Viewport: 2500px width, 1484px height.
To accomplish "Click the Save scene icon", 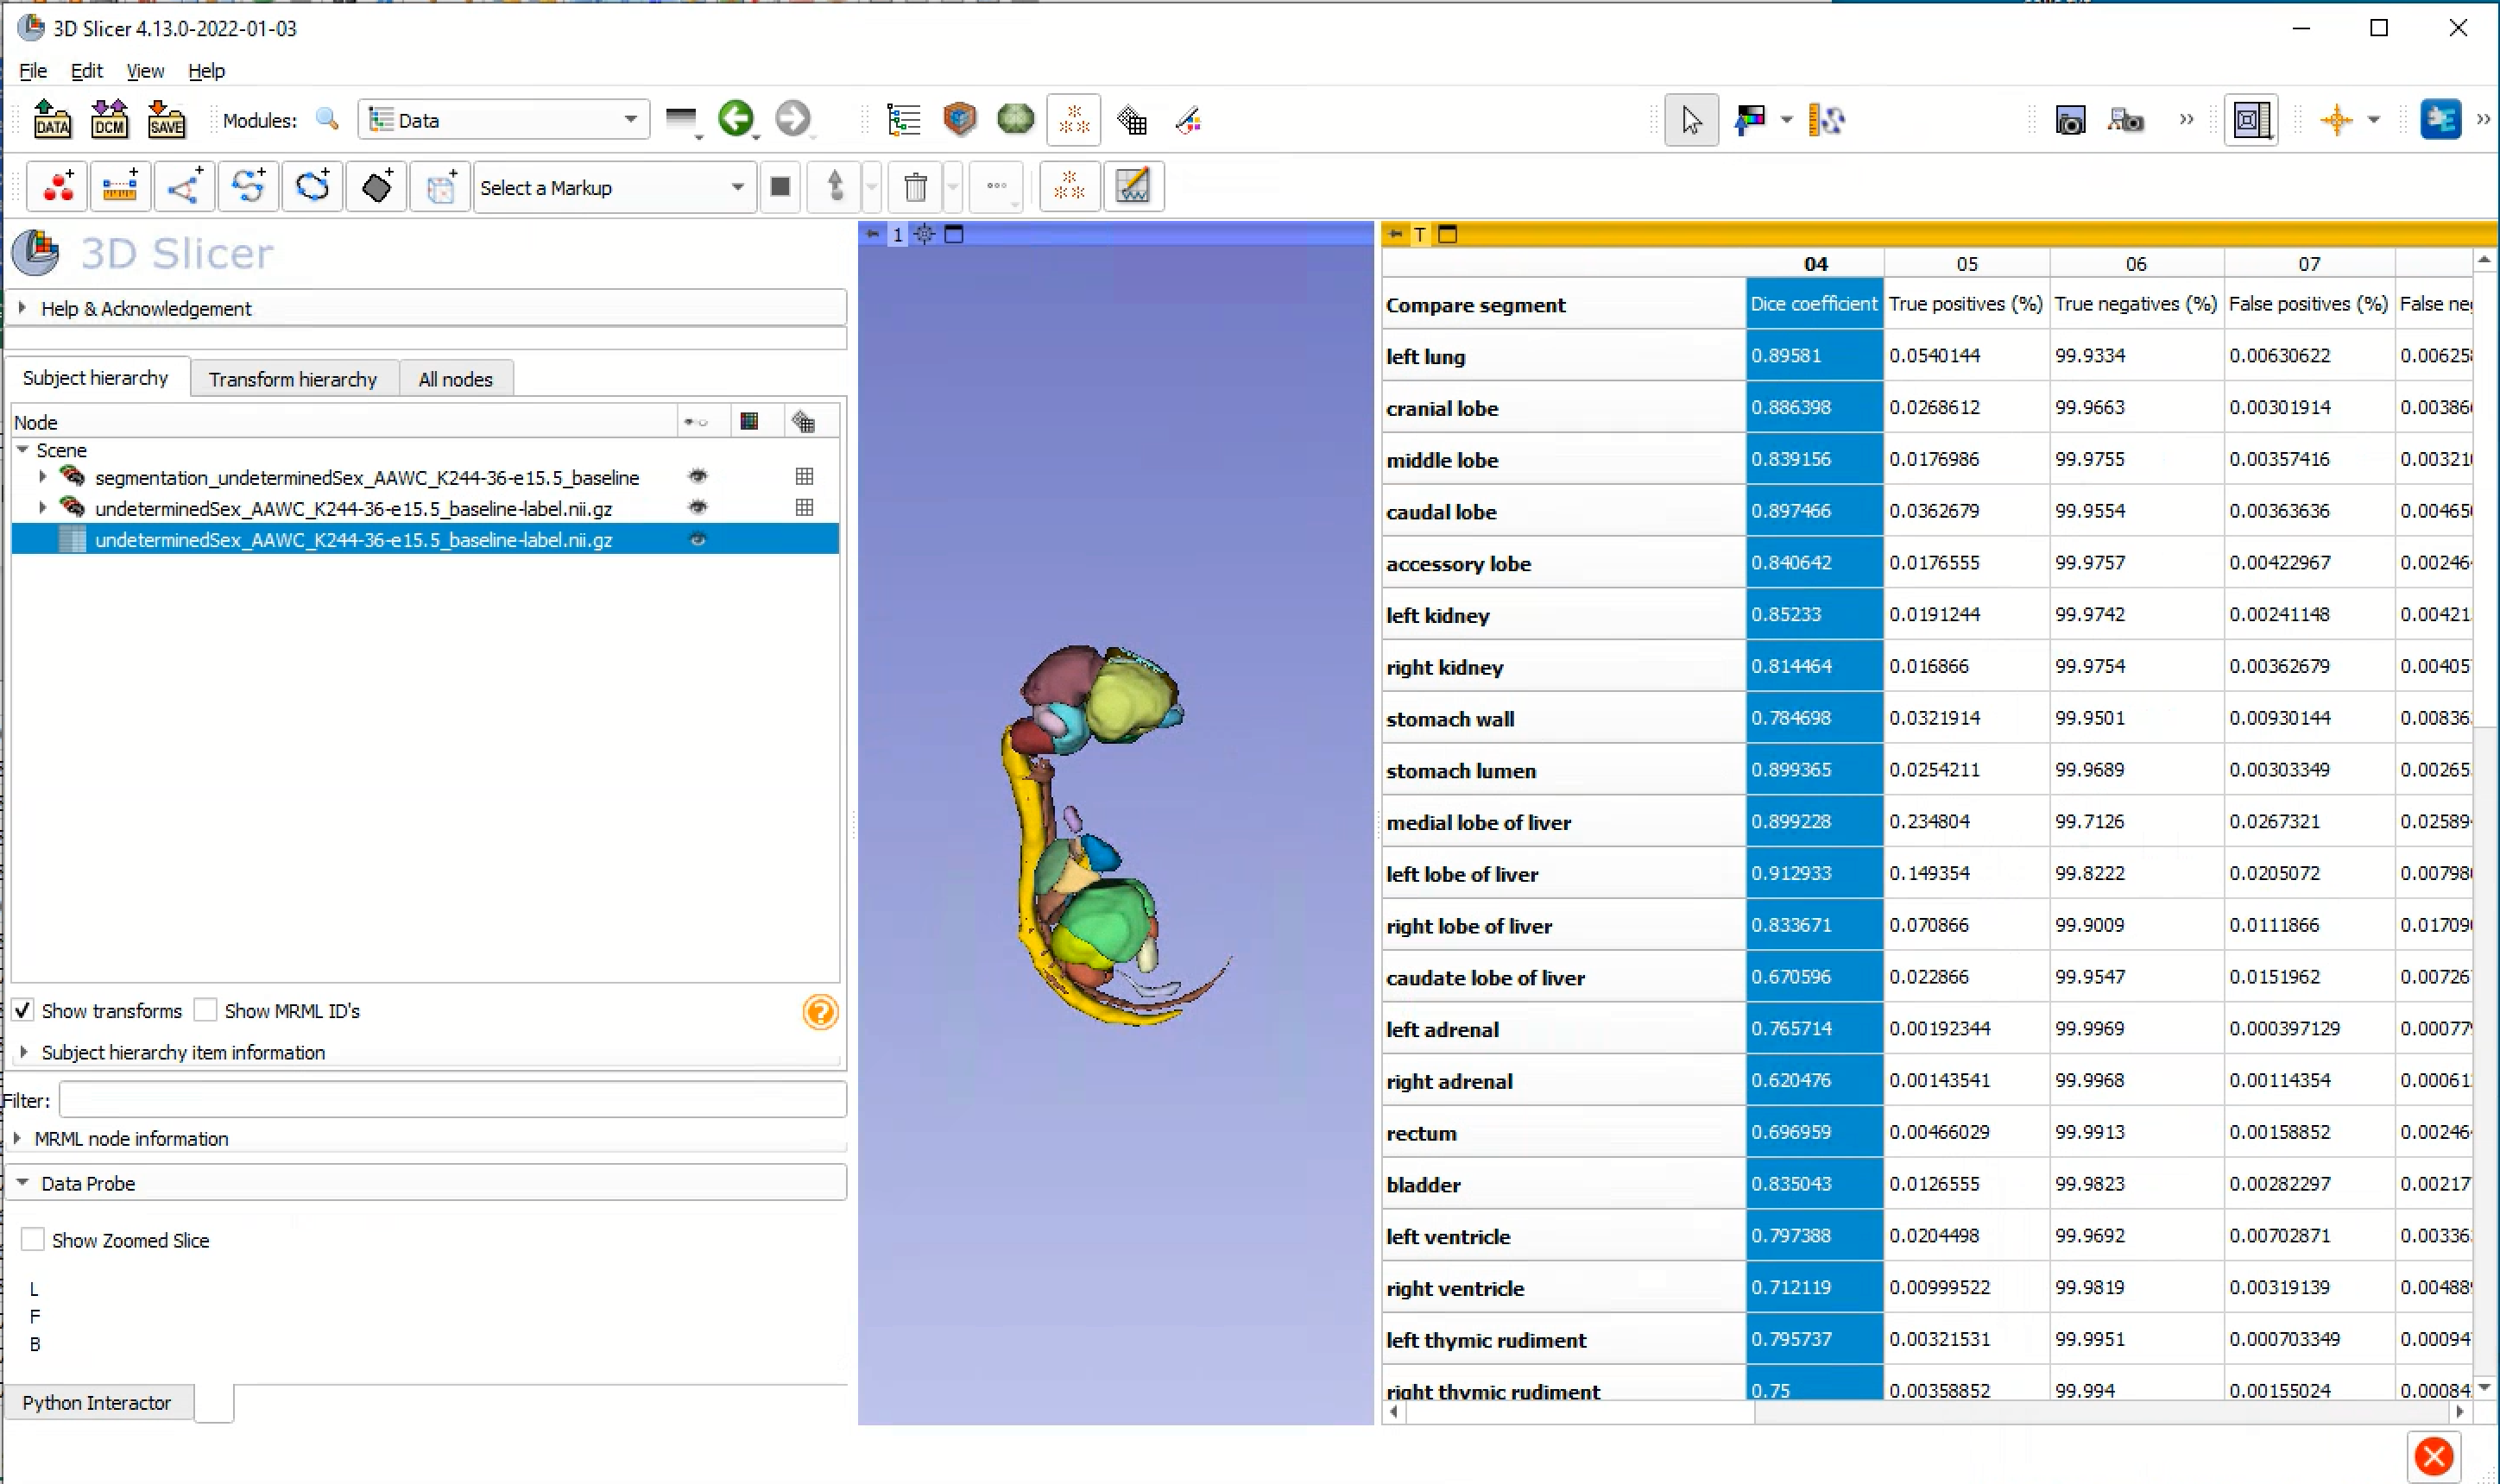I will [166, 119].
